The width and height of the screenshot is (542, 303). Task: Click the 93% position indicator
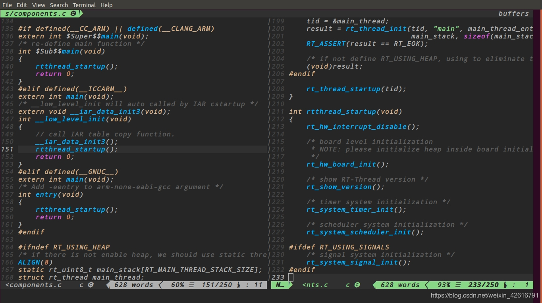(444, 285)
